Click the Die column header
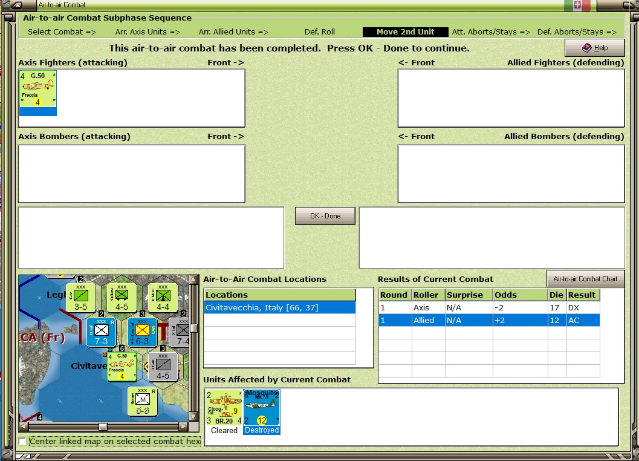This screenshot has height=461, width=639. [557, 295]
